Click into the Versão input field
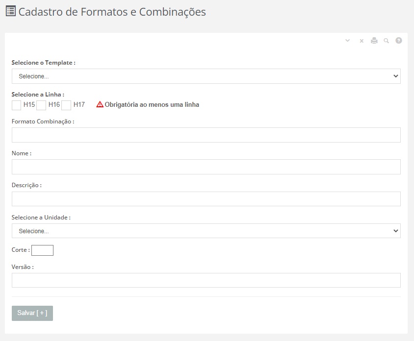The image size is (414, 341). [206, 280]
